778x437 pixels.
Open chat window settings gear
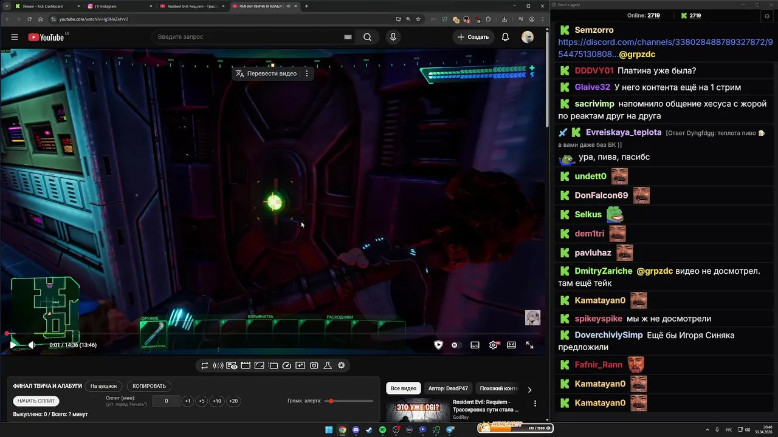(766, 16)
